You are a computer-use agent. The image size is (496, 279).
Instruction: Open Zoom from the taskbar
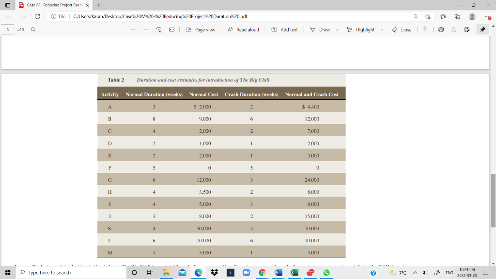(246, 272)
